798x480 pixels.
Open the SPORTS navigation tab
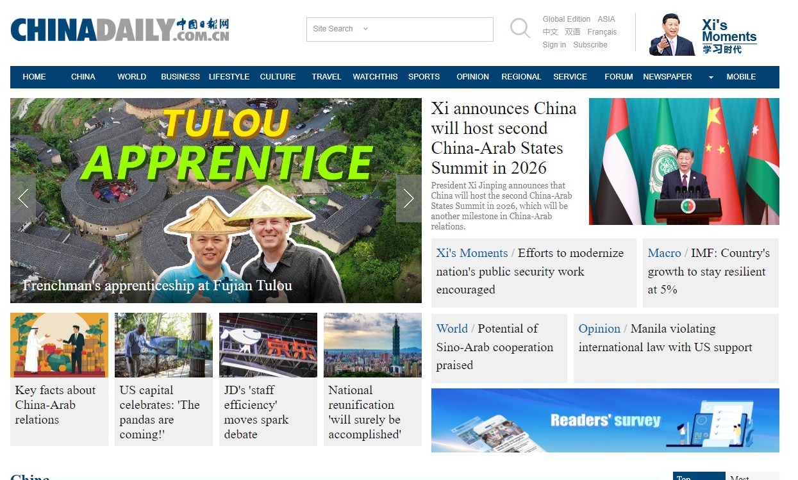pyautogui.click(x=424, y=77)
